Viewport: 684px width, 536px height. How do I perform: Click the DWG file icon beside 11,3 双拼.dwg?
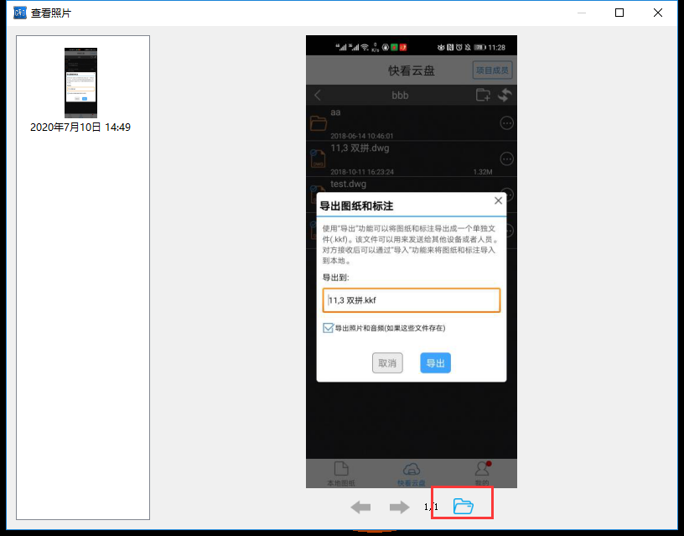click(x=318, y=159)
